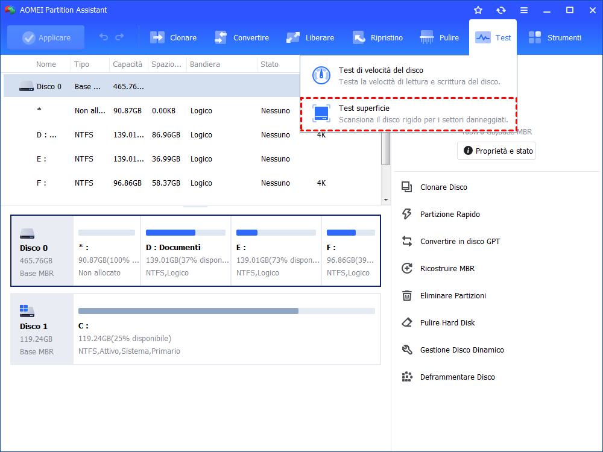Select Disco 0 block in disk map

tap(42, 251)
